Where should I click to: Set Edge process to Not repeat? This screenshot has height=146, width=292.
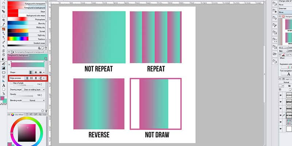(27, 78)
